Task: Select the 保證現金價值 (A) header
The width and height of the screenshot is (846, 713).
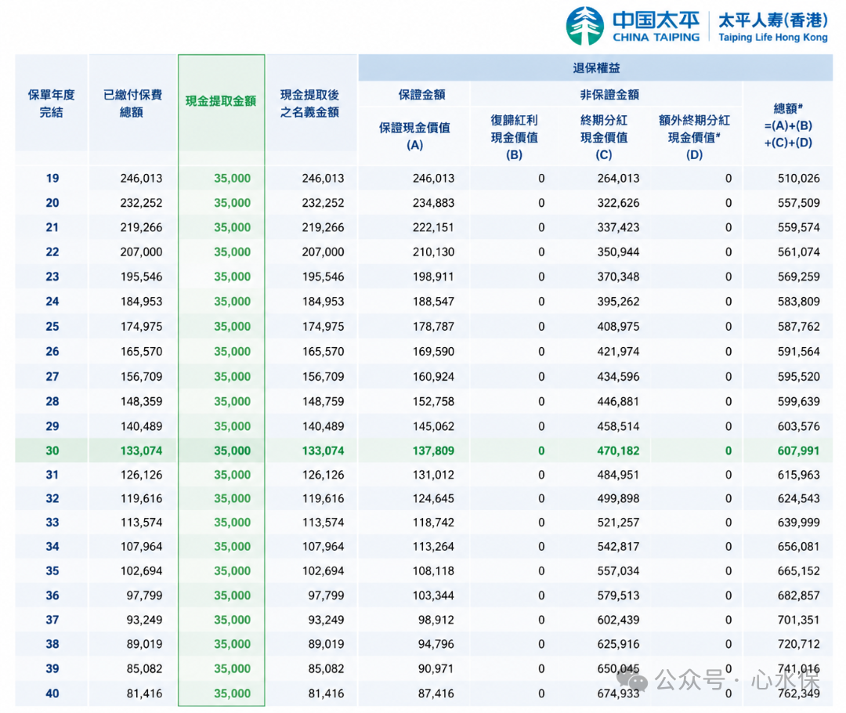Action: 414,136
